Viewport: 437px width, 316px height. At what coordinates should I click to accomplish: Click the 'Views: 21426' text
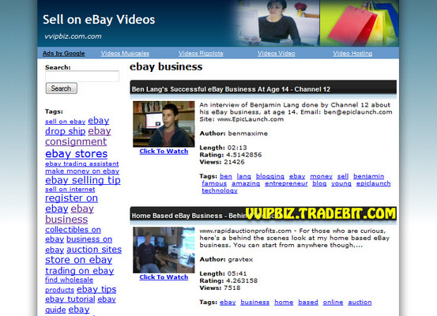(222, 162)
